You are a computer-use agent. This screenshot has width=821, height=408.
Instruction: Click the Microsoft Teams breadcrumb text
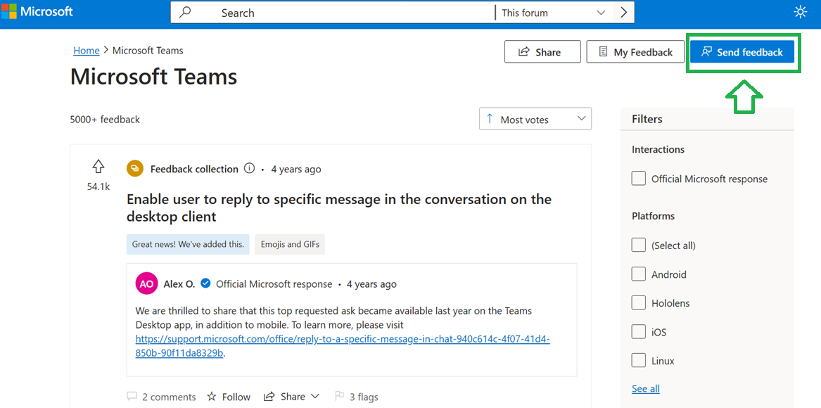point(148,50)
